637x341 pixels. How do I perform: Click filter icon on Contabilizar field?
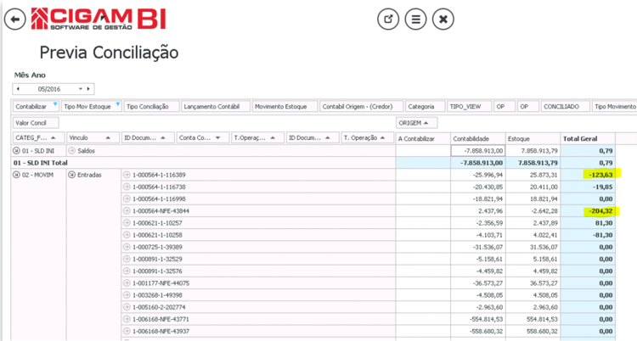click(55, 104)
